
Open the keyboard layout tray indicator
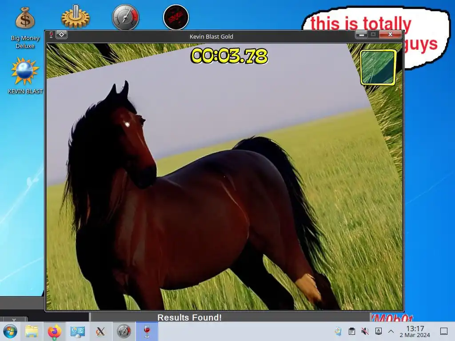tap(379, 331)
